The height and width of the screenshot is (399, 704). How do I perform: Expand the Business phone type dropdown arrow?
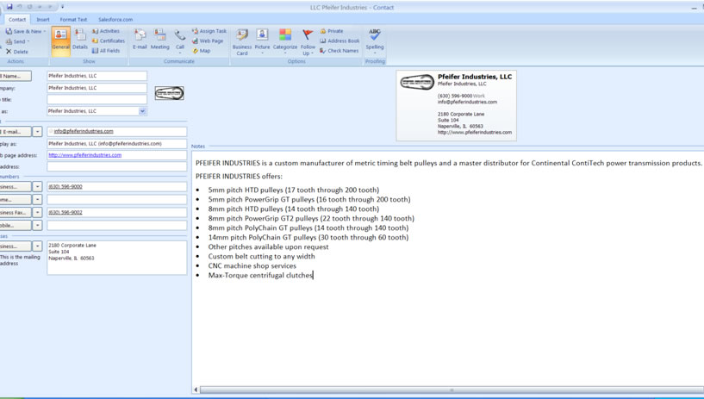tap(38, 187)
